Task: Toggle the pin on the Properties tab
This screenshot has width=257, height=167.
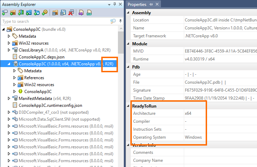Action: (x=151, y=4)
